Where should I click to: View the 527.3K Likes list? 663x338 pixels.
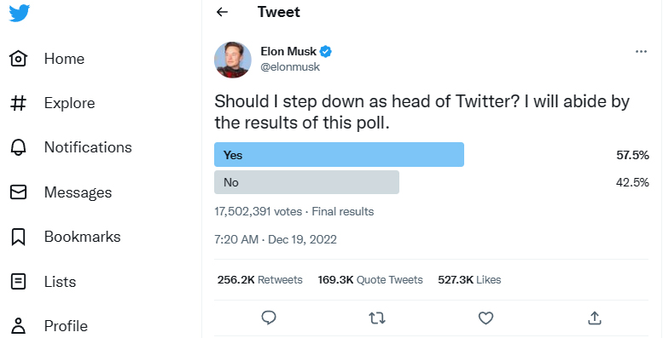tap(469, 280)
